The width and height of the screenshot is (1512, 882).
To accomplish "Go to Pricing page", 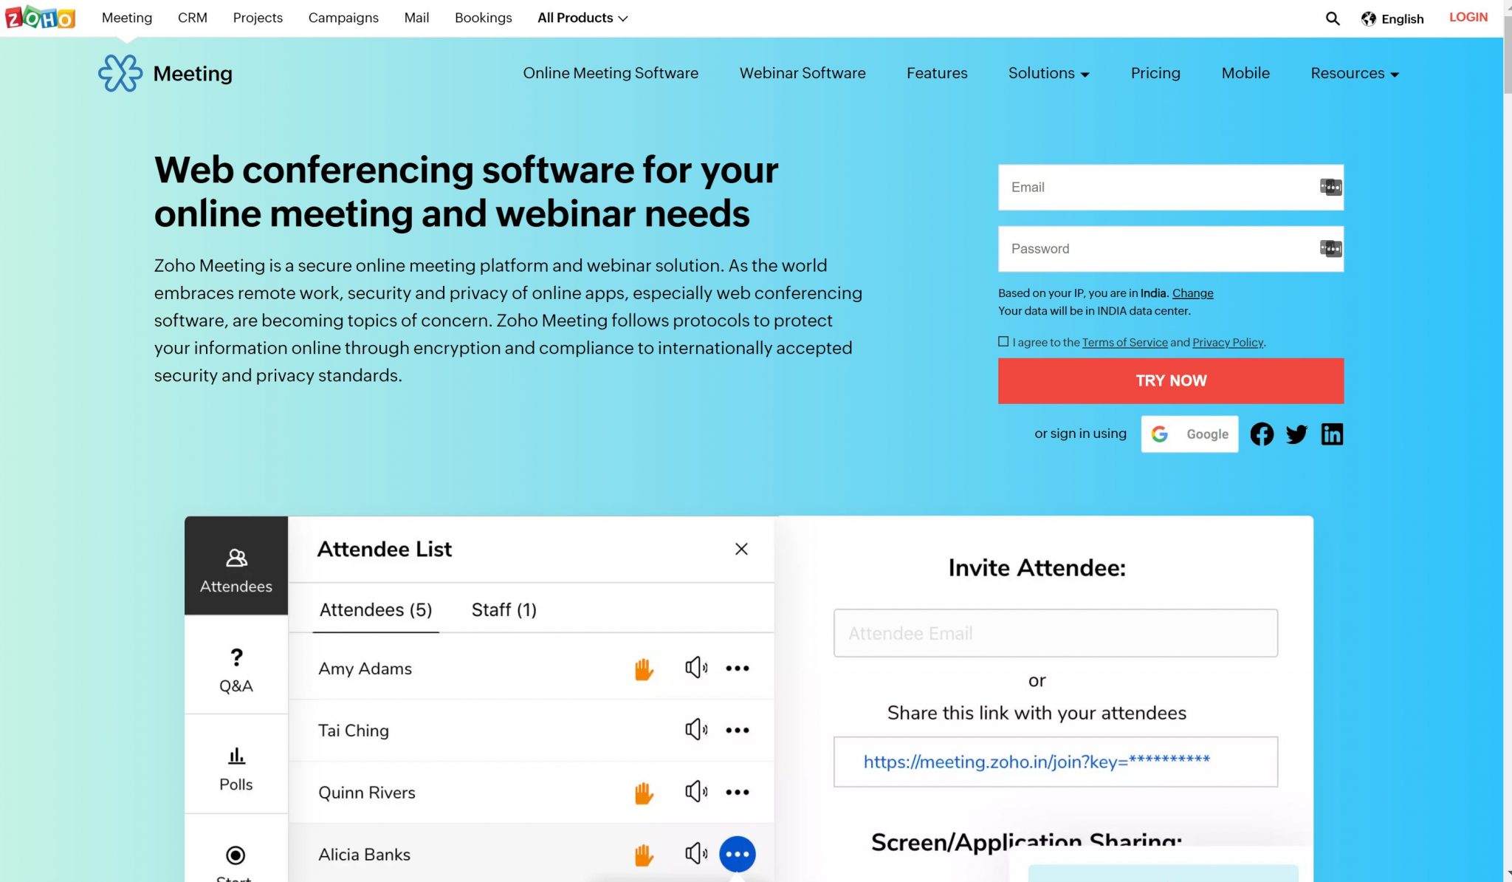I will (1155, 73).
